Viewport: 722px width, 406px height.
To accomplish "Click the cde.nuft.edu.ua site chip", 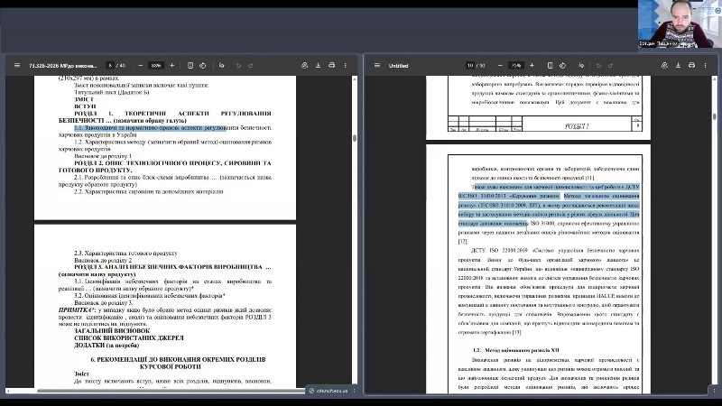I will click(x=329, y=391).
